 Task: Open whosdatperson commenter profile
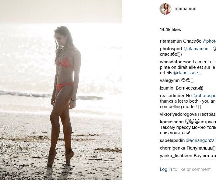176,62
